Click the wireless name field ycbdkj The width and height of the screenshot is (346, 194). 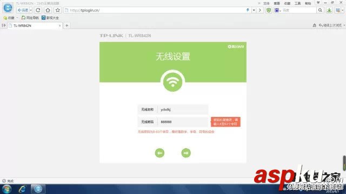coord(183,109)
